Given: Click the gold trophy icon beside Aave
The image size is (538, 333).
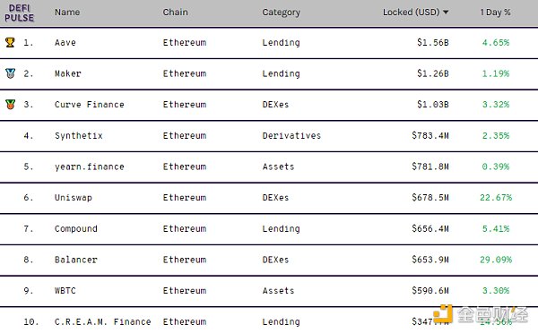Looking at the screenshot, I should (x=10, y=42).
